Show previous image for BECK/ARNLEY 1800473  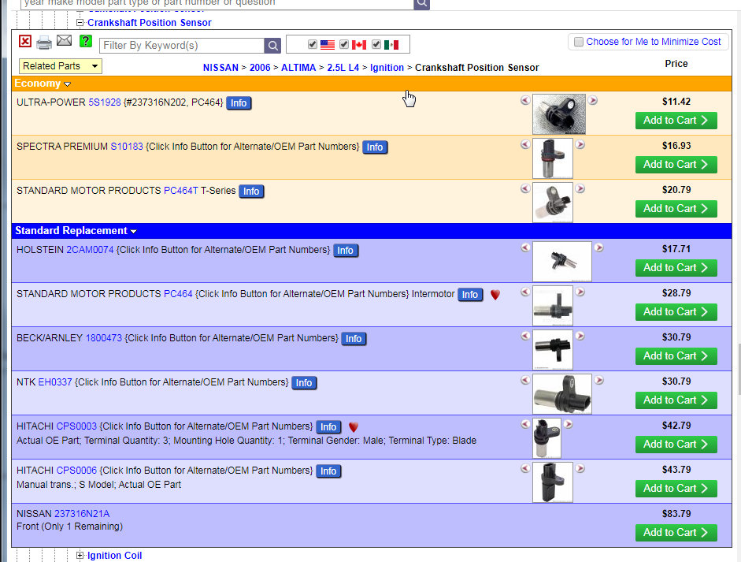tap(525, 336)
